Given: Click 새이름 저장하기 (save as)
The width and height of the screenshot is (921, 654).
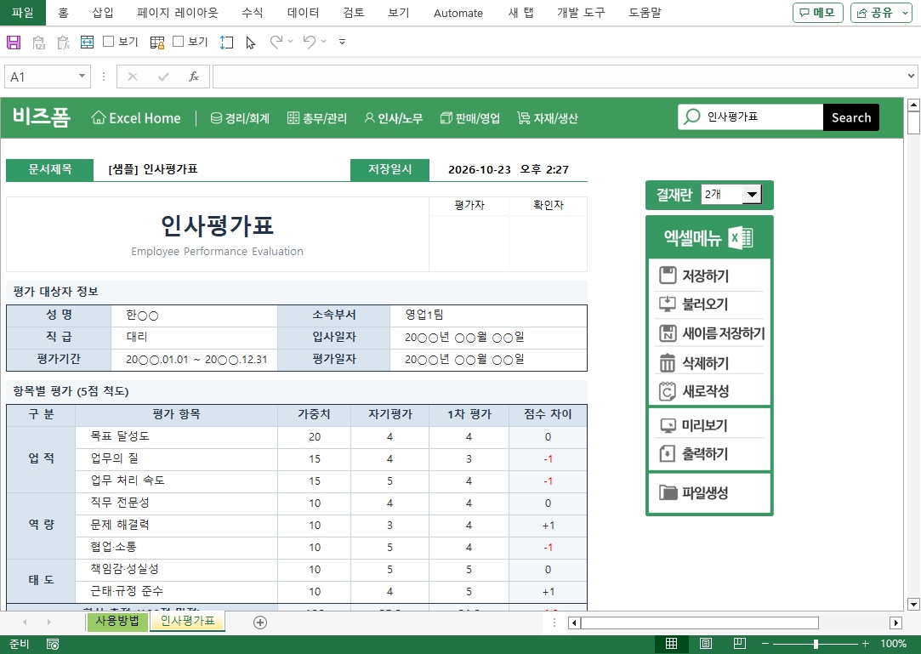Looking at the screenshot, I should click(x=709, y=333).
